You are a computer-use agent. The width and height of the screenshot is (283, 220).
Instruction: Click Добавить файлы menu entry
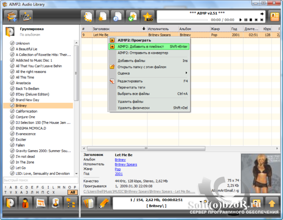click(x=149, y=60)
